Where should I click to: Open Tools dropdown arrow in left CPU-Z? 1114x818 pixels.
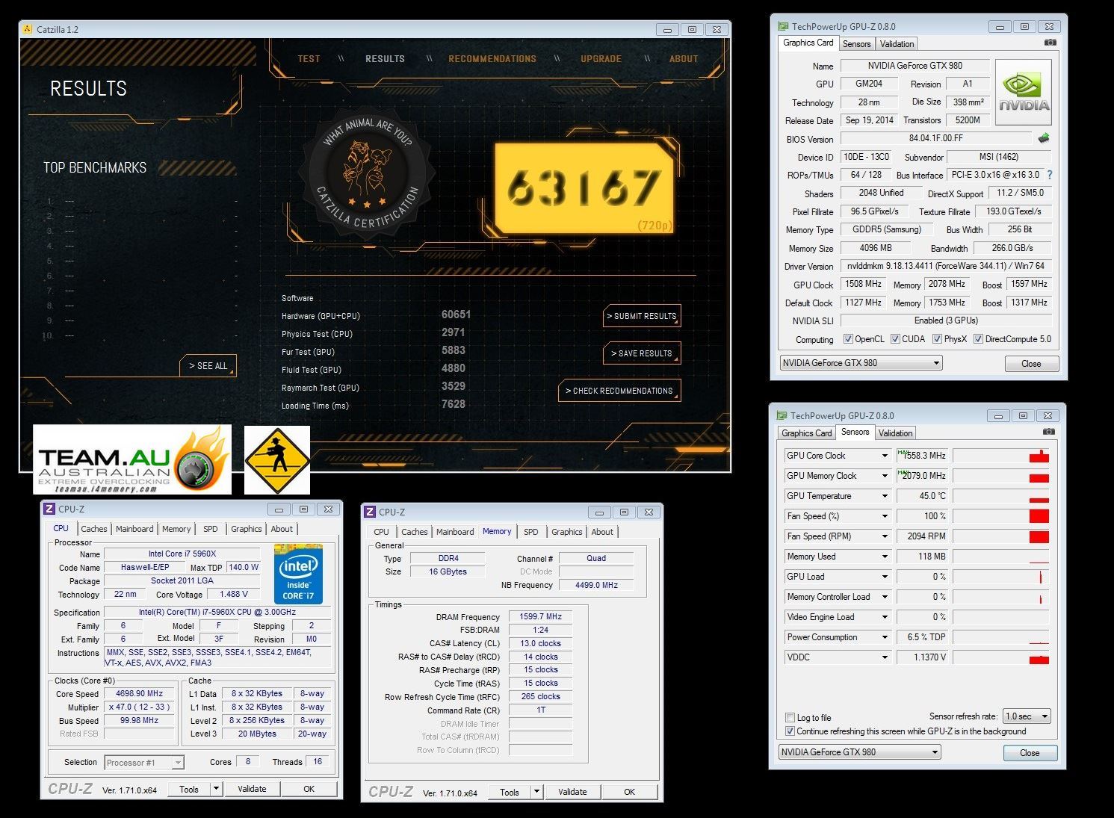216,789
